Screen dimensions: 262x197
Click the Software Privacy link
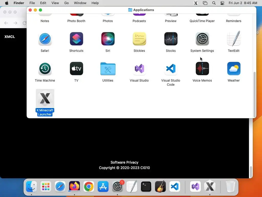125,162
